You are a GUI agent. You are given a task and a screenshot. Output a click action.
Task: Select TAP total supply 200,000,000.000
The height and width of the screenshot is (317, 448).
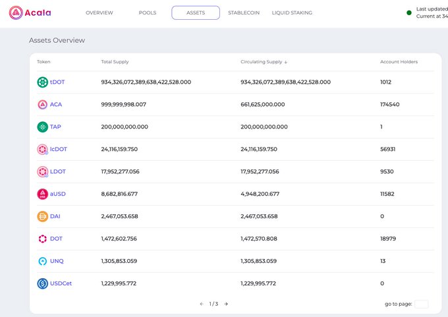(125, 127)
